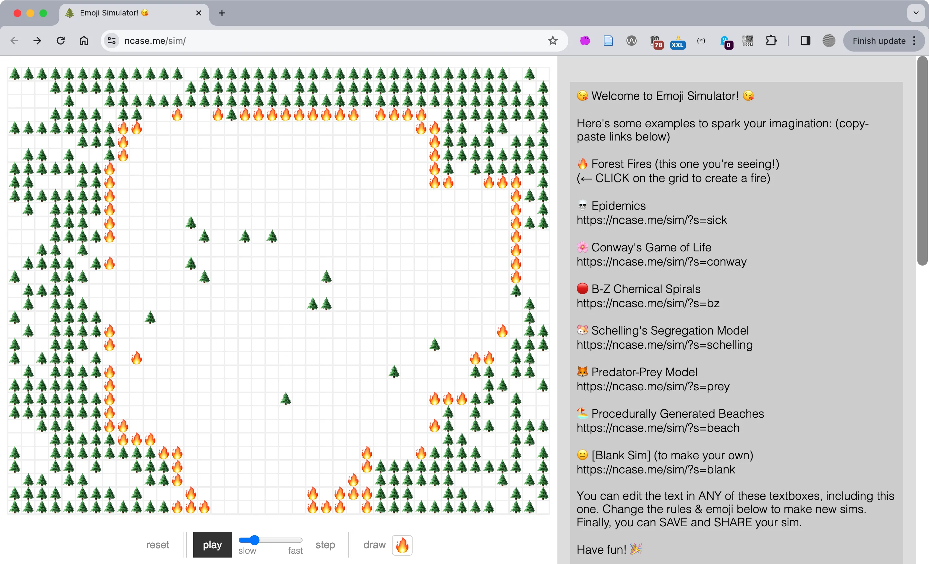Toggle the browser side panel icon
Image resolution: width=929 pixels, height=564 pixels.
click(805, 41)
